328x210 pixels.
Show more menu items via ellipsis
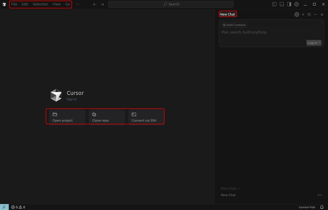click(x=78, y=4)
